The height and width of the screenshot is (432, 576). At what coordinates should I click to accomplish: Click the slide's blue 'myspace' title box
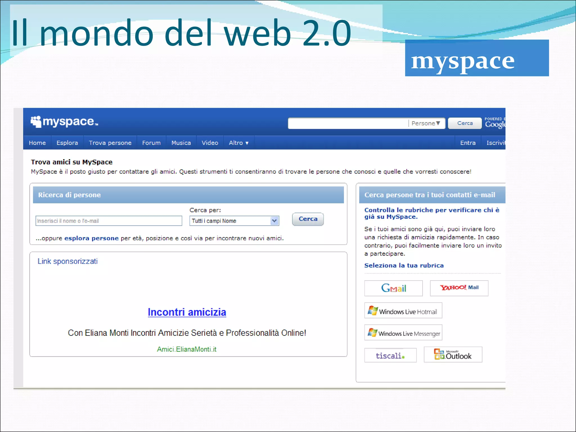point(477,58)
